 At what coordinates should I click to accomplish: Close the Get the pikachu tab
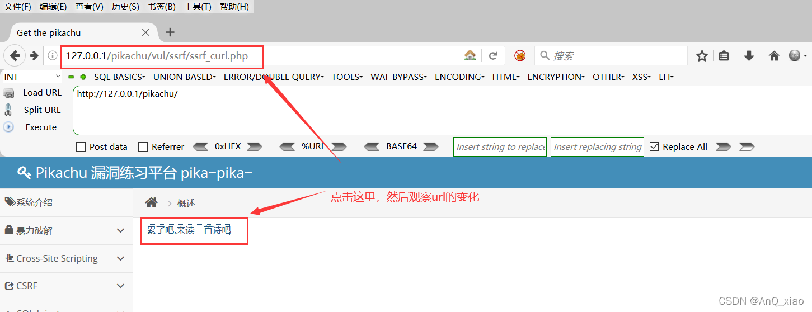pos(145,32)
